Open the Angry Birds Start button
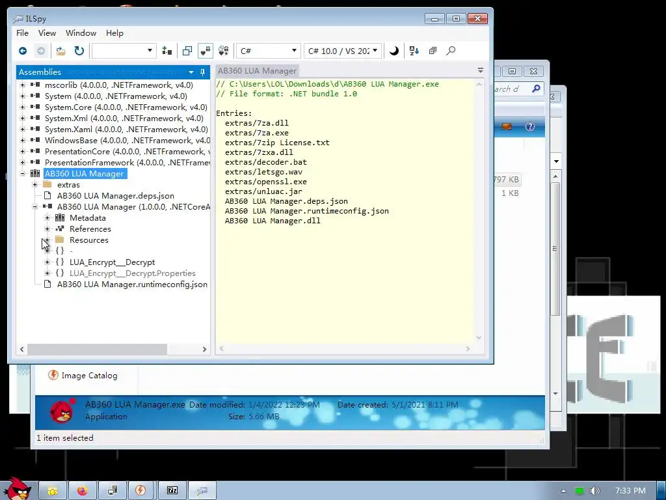666x500 pixels. tap(18, 489)
